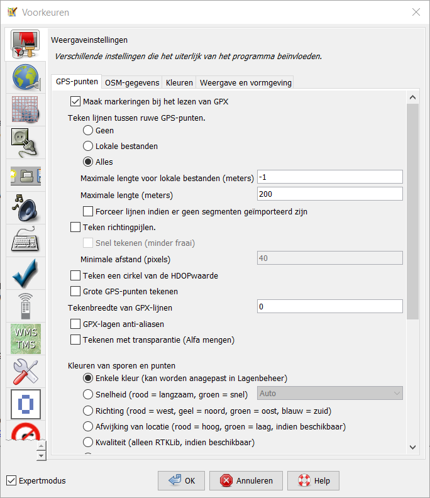The width and height of the screenshot is (430, 498).
Task: Open the WMS TMS imagery settings
Action: pos(25,339)
